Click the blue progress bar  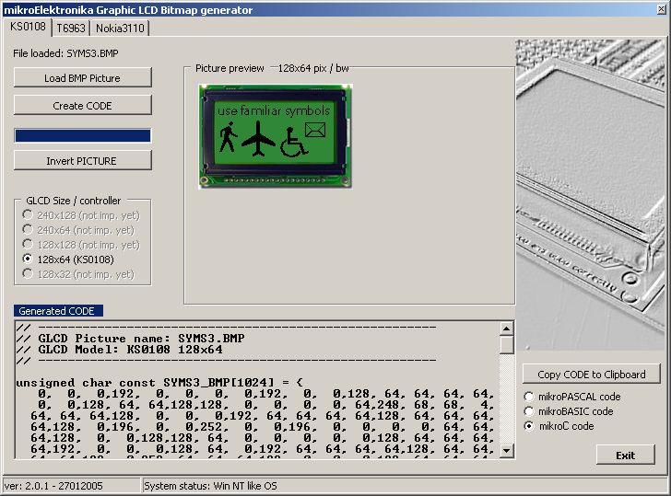click(x=83, y=136)
